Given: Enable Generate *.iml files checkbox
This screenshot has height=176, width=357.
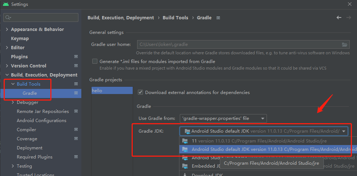Looking at the screenshot, I should pos(95,62).
